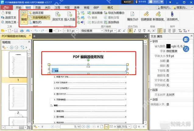Click the black fill color swatch in toolbar
194x131 pixels.
(51, 31)
